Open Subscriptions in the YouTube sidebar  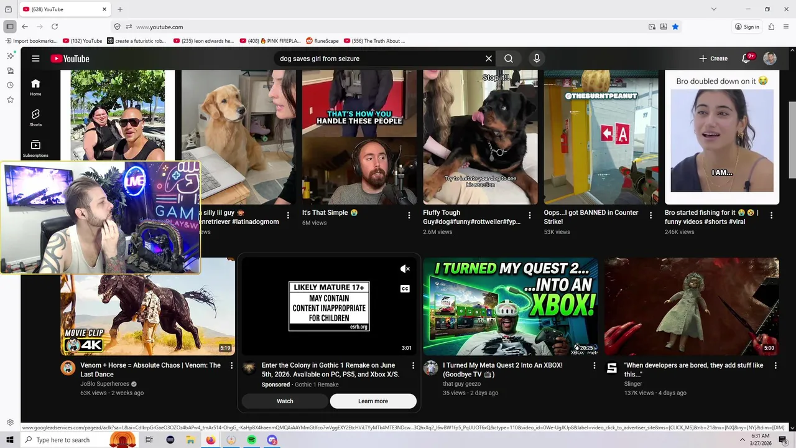coord(35,148)
